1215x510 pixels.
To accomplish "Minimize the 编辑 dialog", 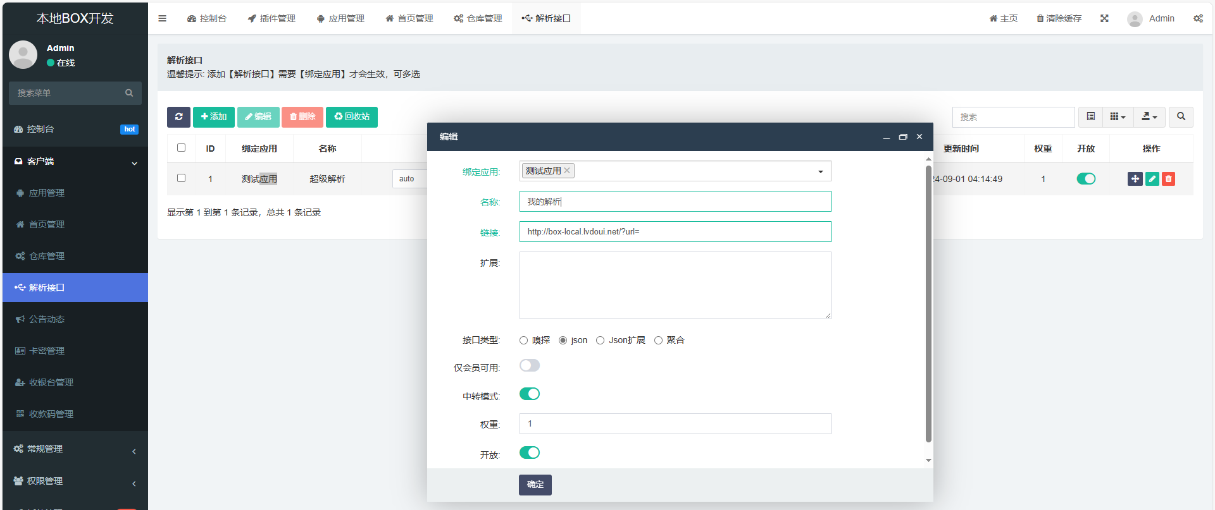I will click(886, 137).
